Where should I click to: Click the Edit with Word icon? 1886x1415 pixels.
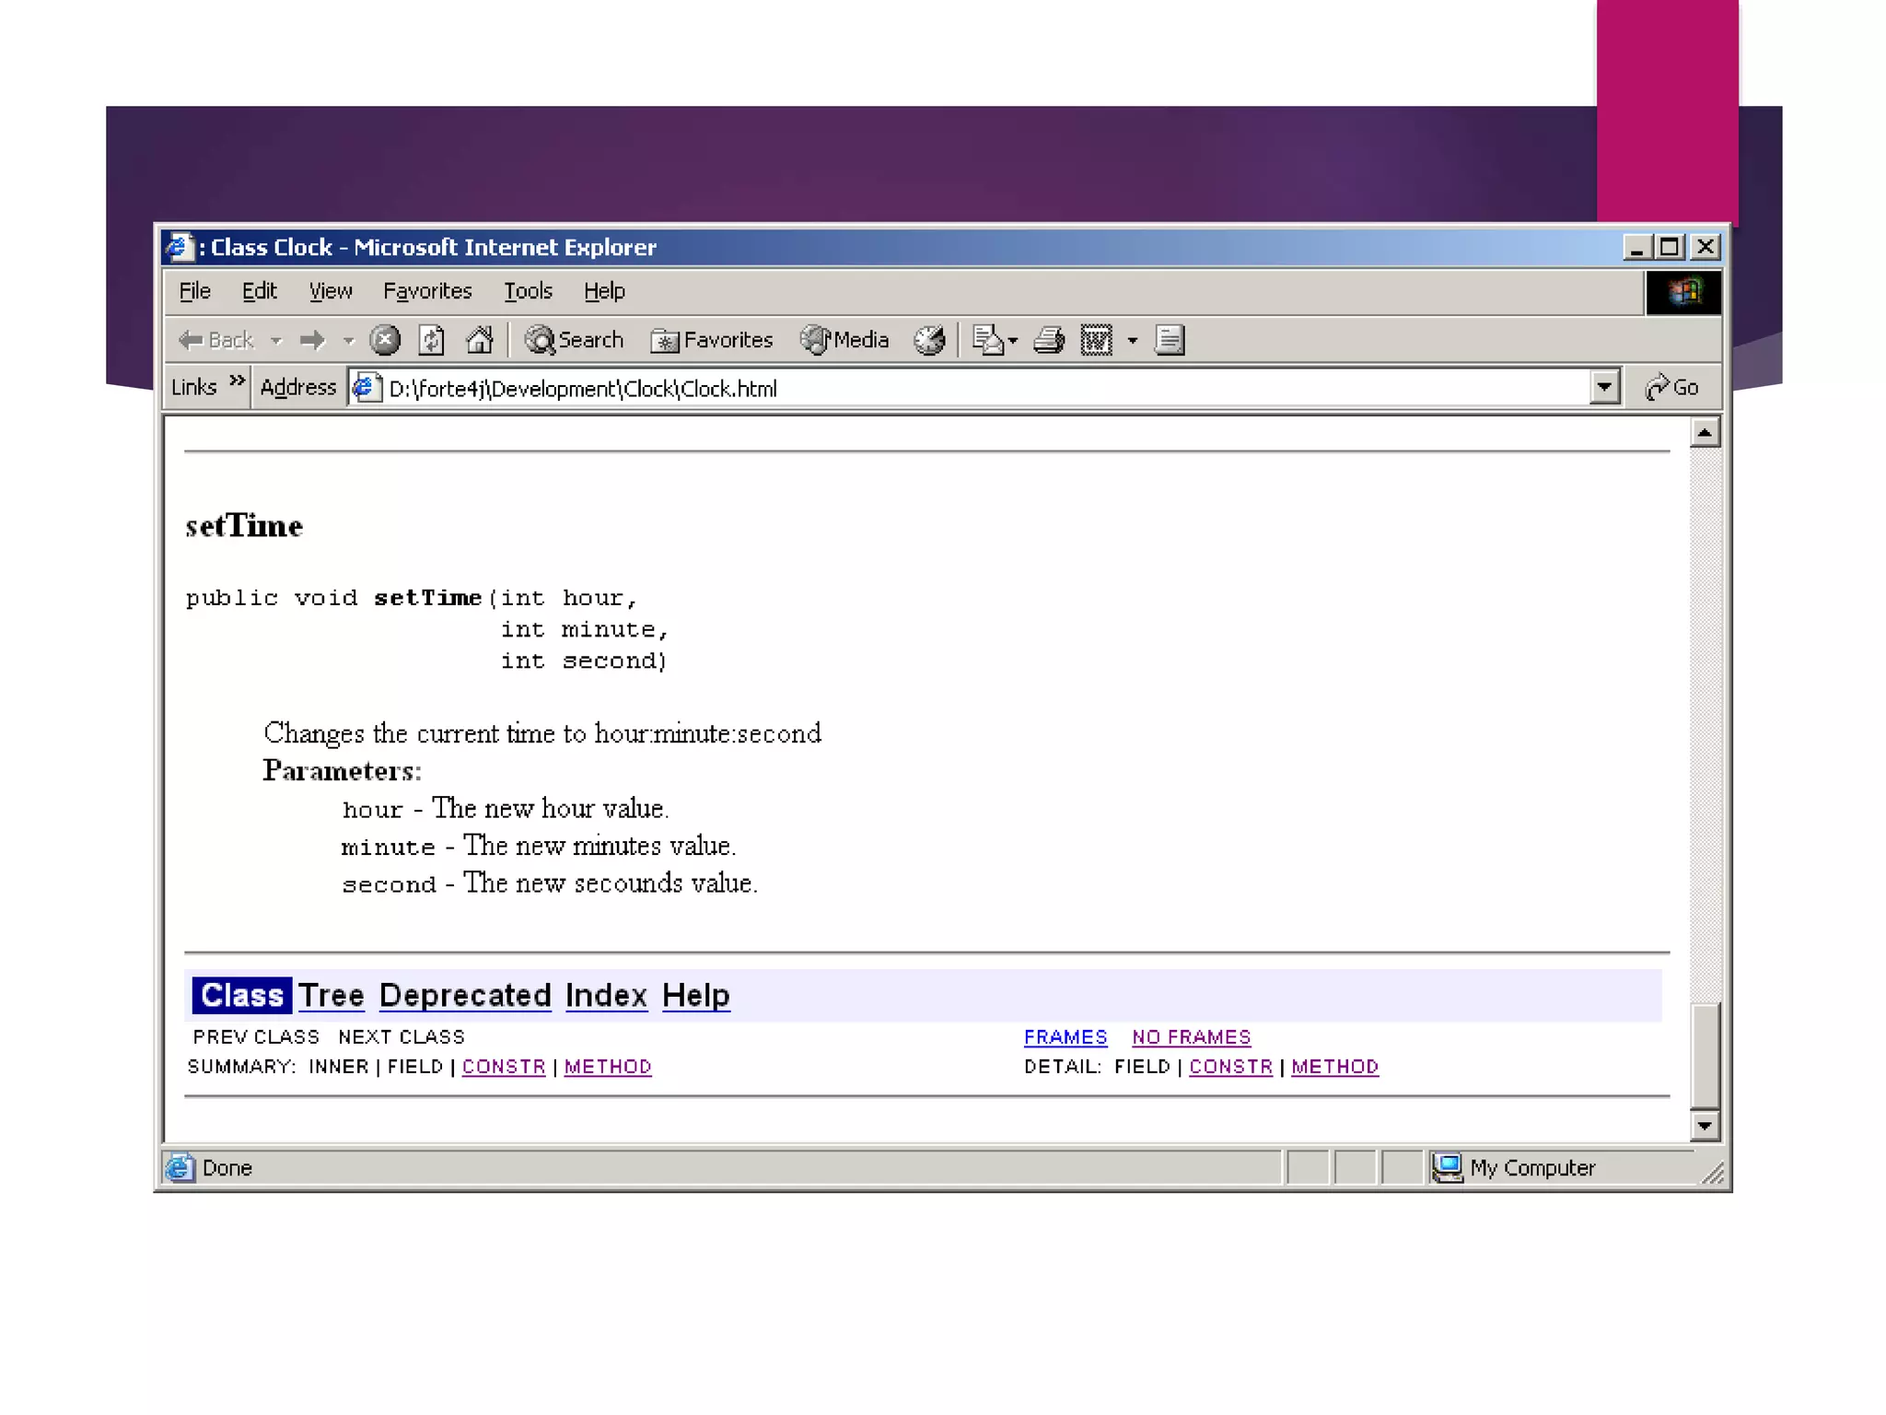coord(1097,341)
